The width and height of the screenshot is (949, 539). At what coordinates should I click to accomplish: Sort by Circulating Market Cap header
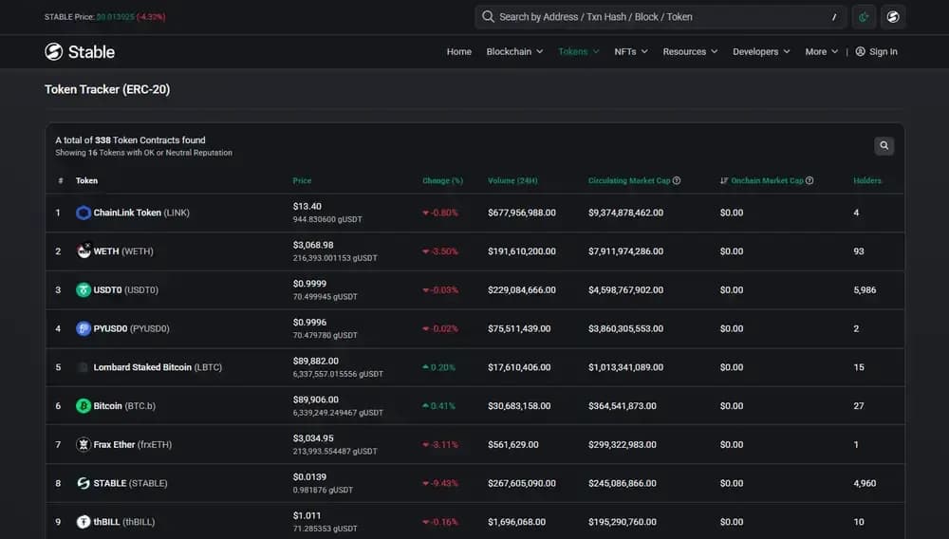tap(629, 180)
